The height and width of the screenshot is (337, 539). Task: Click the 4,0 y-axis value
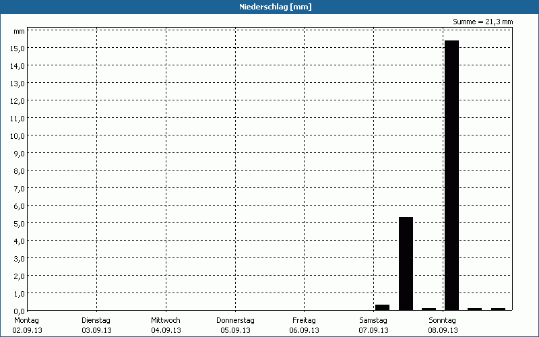19,241
